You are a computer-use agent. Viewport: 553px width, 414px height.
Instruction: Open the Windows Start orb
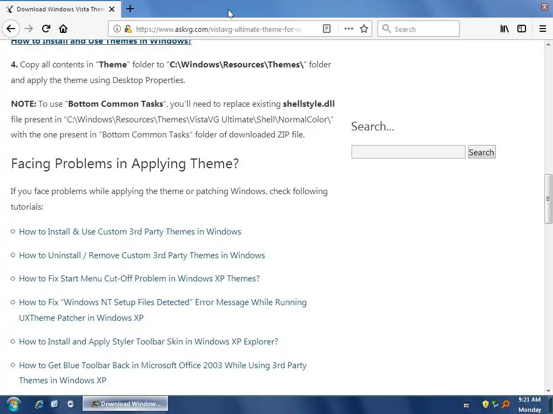point(13,404)
